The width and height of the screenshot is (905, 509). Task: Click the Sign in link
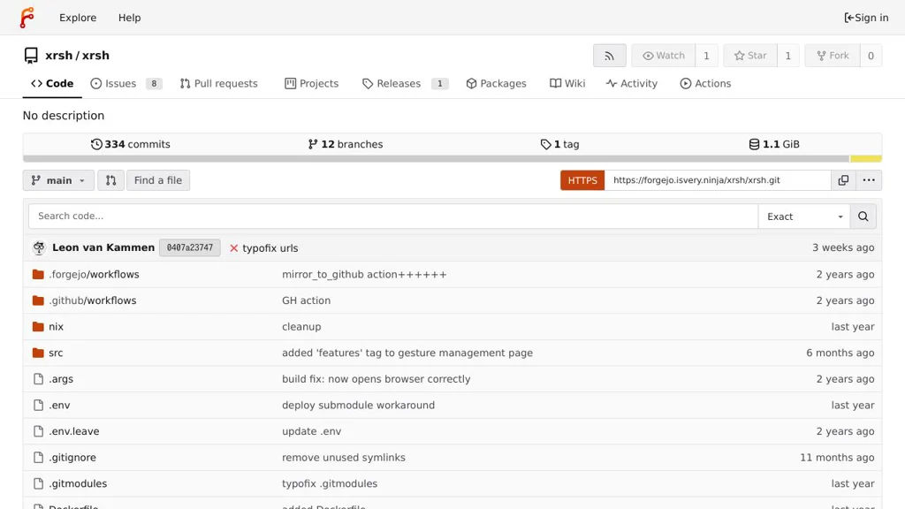click(866, 18)
